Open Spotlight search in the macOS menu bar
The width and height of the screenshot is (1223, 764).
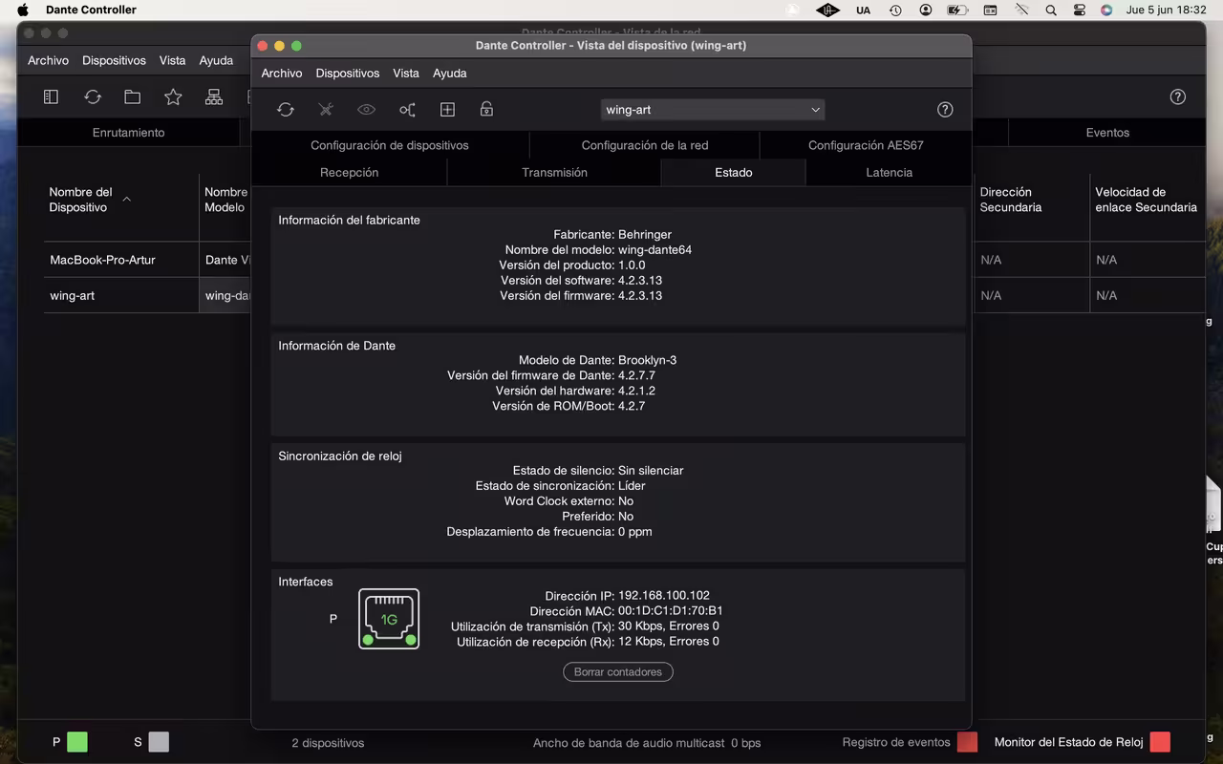1051,10
